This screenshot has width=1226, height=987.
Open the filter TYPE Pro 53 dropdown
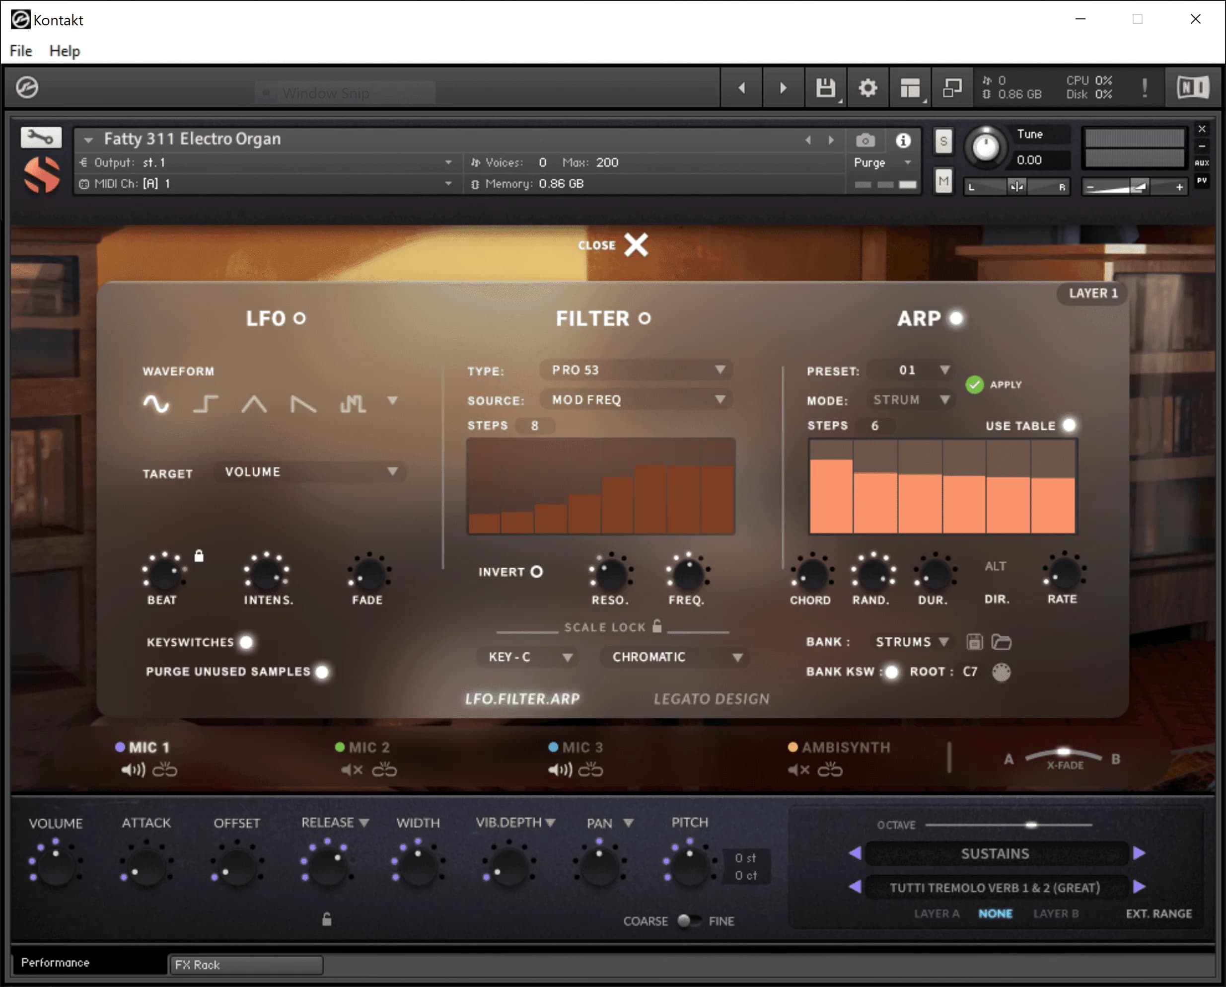(636, 371)
